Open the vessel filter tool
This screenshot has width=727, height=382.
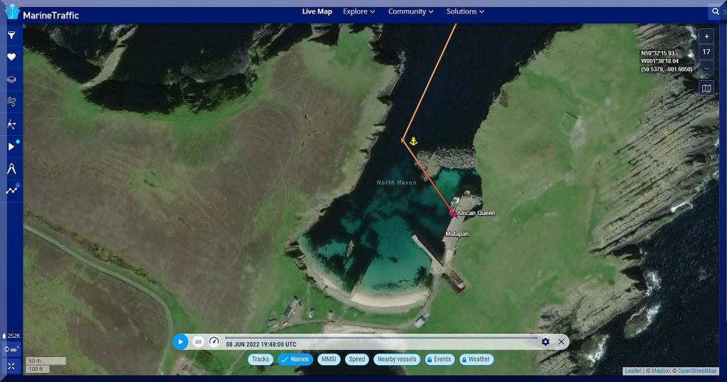11,35
